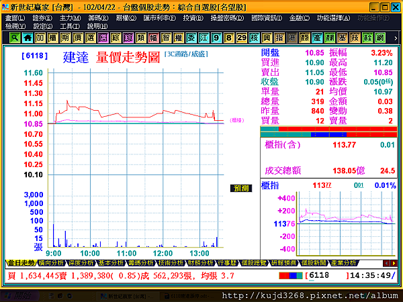Screen dimensions: 403x302
Task: Click the 29 toolbar icon
Action: (x=241, y=38)
